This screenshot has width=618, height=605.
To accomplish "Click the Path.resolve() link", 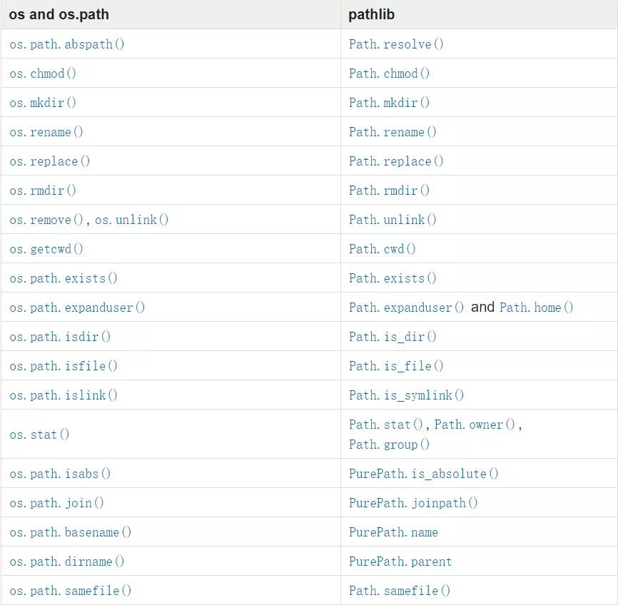I will tap(396, 44).
